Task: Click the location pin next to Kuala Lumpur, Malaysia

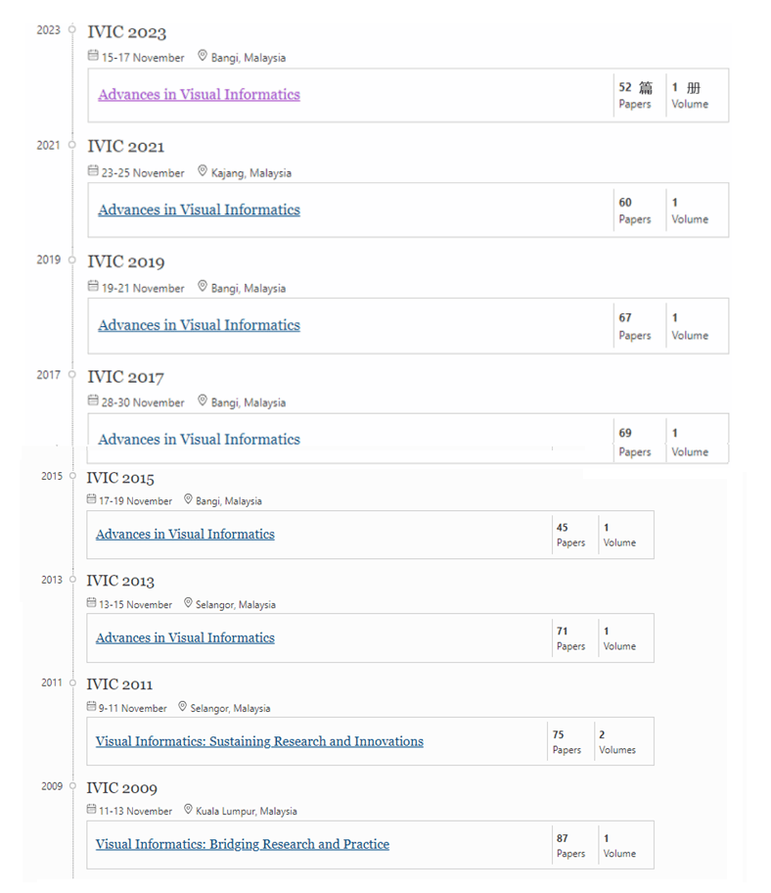Action: pyautogui.click(x=188, y=809)
